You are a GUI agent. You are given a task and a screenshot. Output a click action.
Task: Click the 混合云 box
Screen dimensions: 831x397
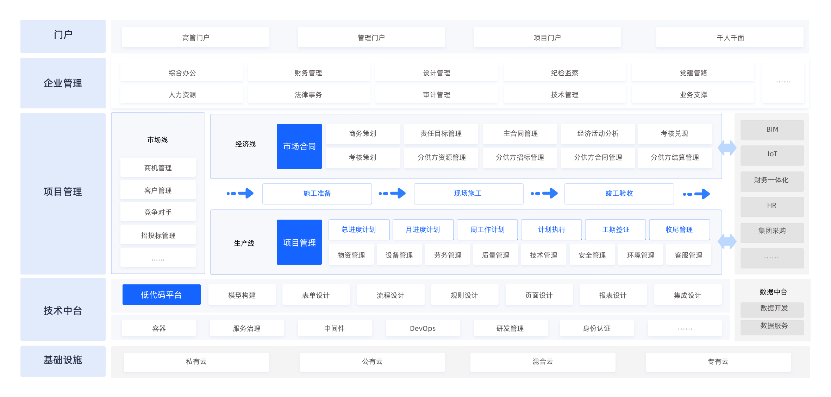543,362
